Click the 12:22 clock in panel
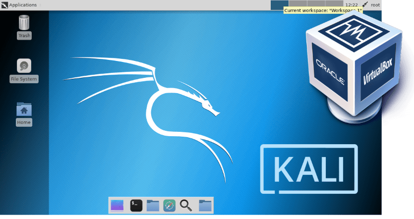Image resolution: width=414 pixels, height=219 pixels. [x=352, y=5]
